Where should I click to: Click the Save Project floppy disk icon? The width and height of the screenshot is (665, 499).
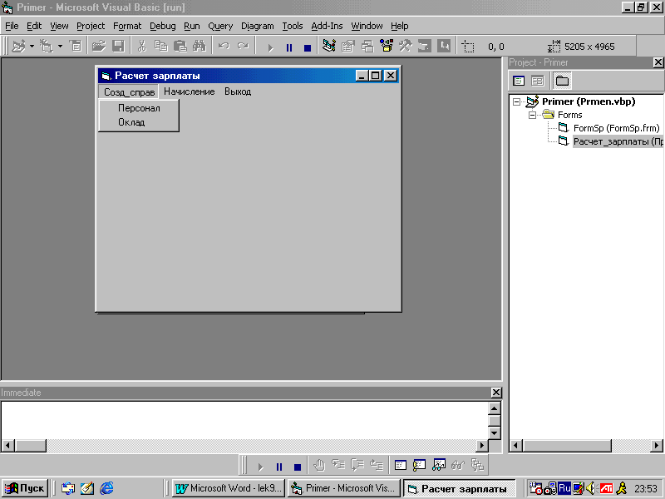[x=118, y=46]
